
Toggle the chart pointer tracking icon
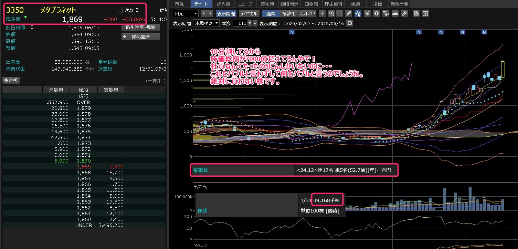358,14
